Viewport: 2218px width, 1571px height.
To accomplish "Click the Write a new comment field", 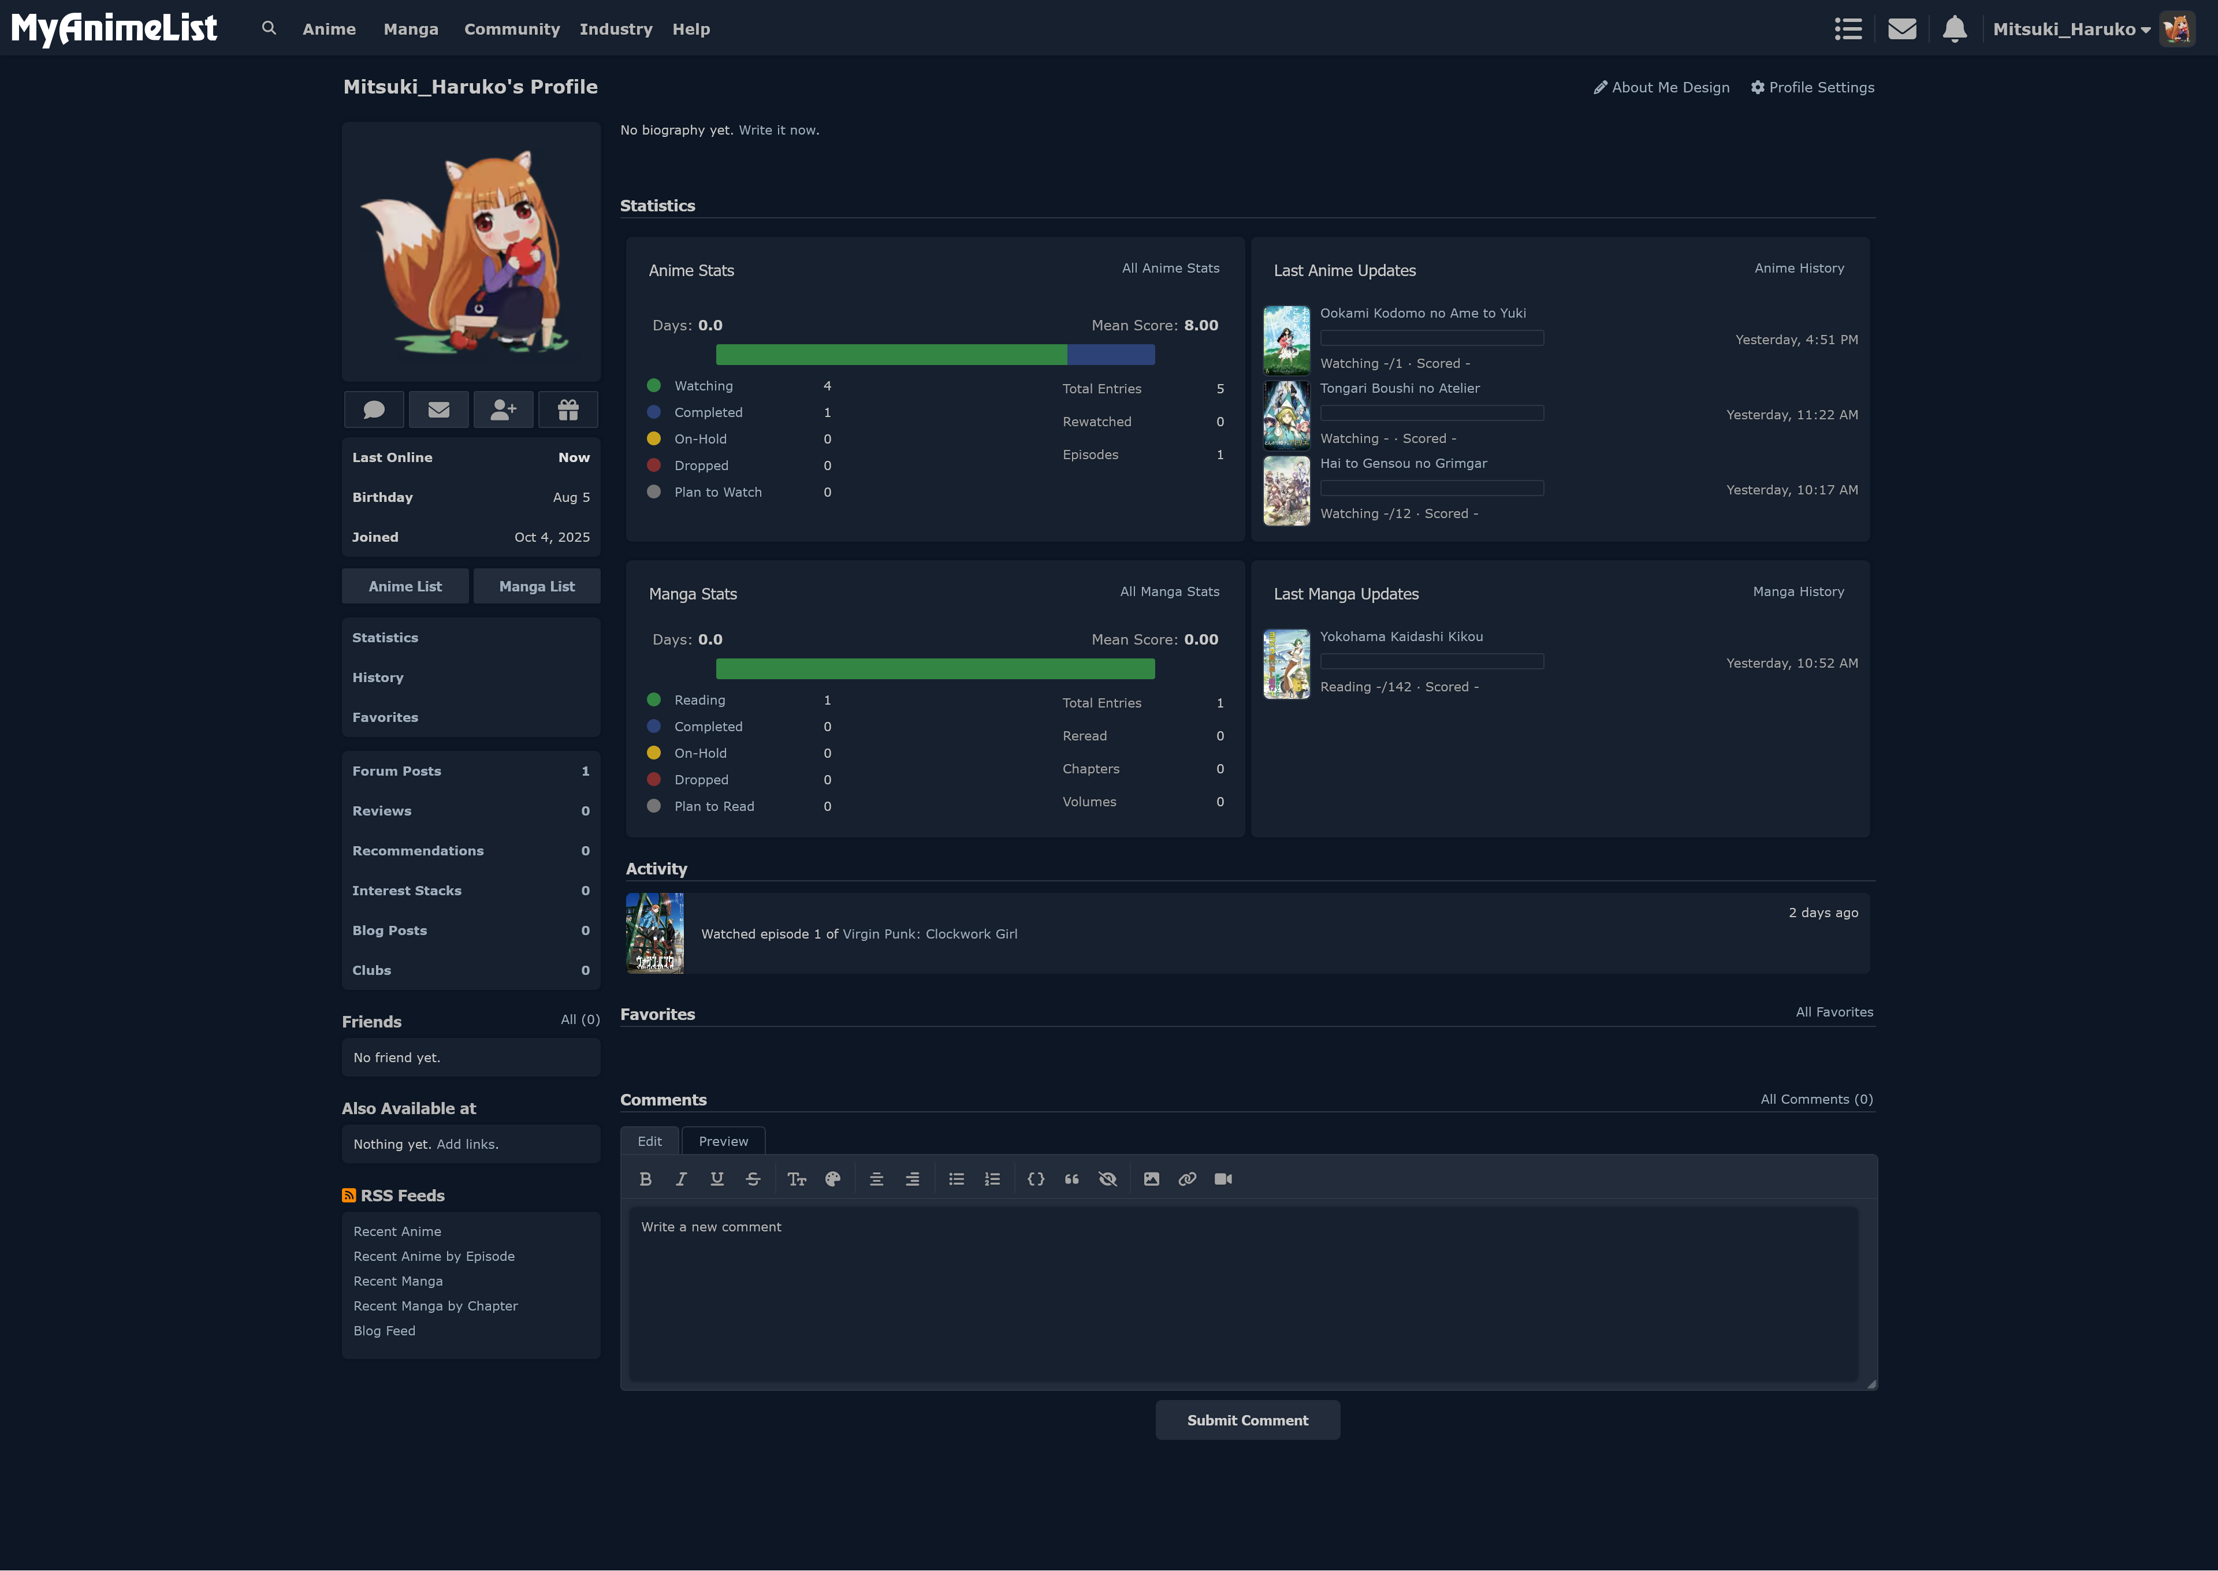I will pyautogui.click(x=1244, y=1293).
